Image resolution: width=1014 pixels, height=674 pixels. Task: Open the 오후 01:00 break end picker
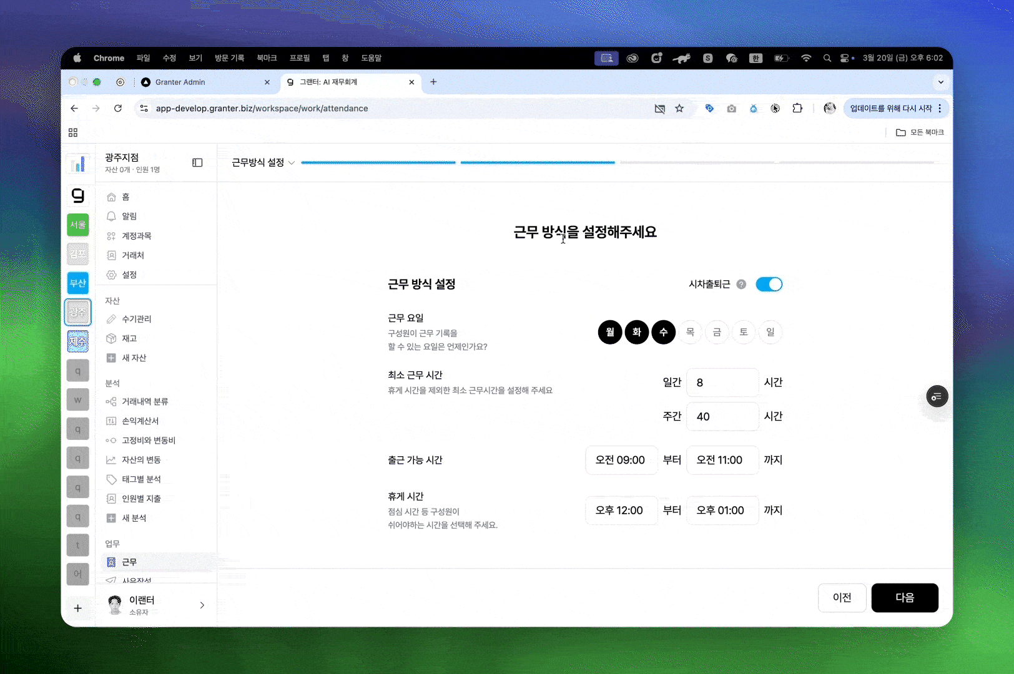[x=722, y=510]
